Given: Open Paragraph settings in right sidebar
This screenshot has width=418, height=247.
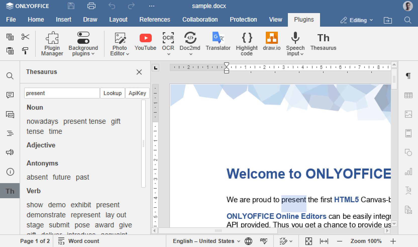Looking at the screenshot, I should [408, 76].
